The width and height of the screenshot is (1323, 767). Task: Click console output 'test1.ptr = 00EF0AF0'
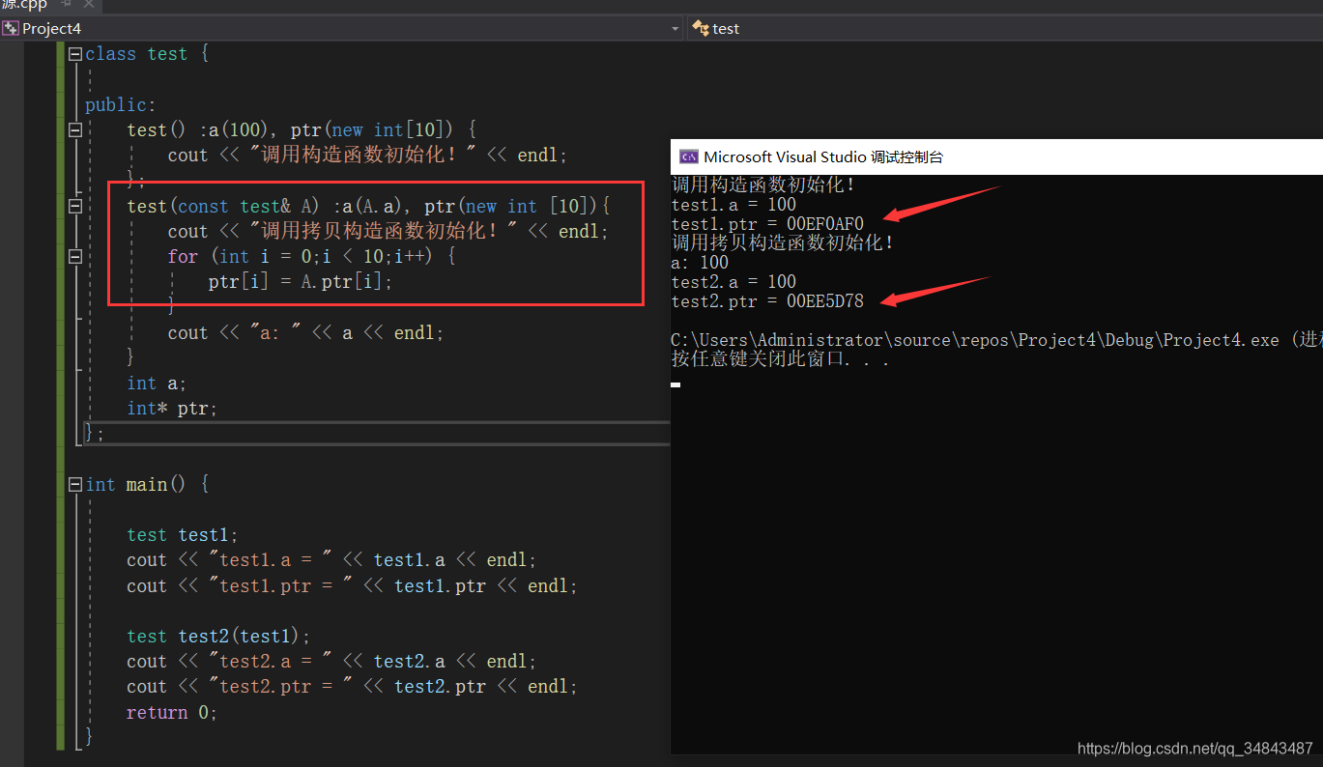(767, 224)
